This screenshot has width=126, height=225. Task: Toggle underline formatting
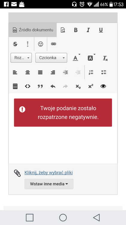pos(101,30)
